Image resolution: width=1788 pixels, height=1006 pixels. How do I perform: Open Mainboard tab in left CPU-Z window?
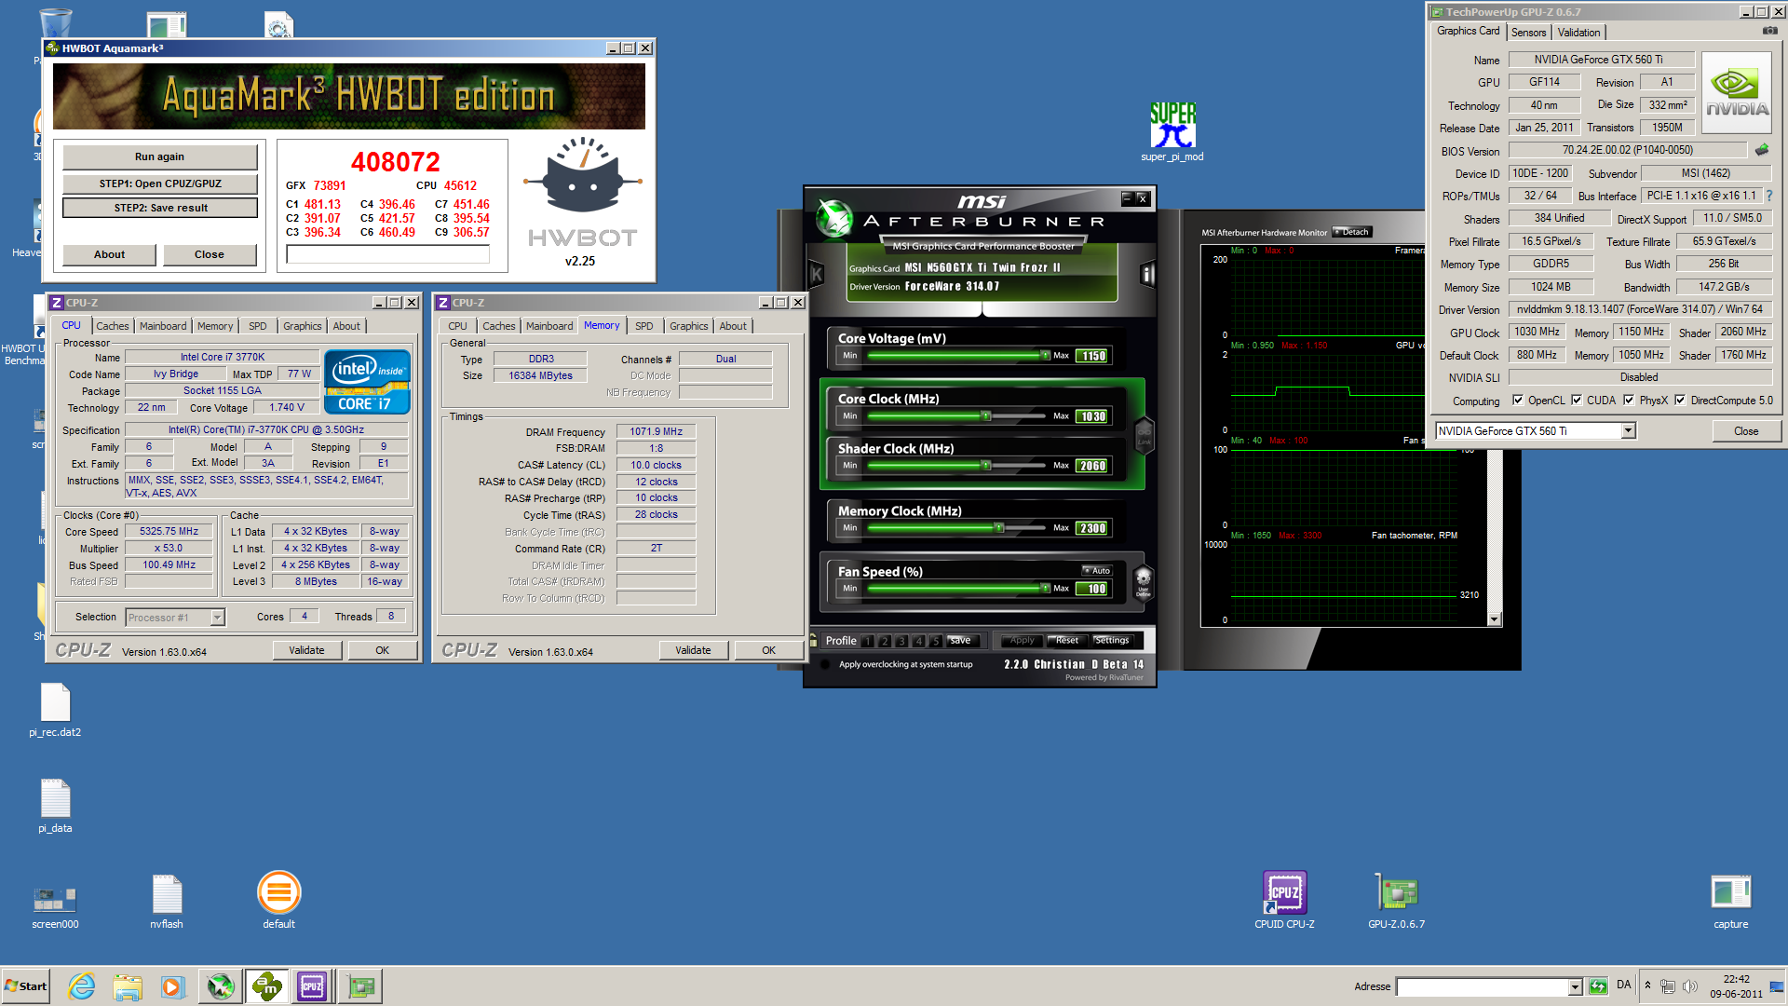163,326
